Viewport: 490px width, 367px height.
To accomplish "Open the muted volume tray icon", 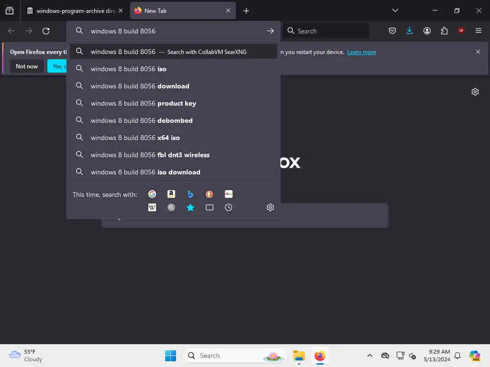I will click(x=412, y=356).
